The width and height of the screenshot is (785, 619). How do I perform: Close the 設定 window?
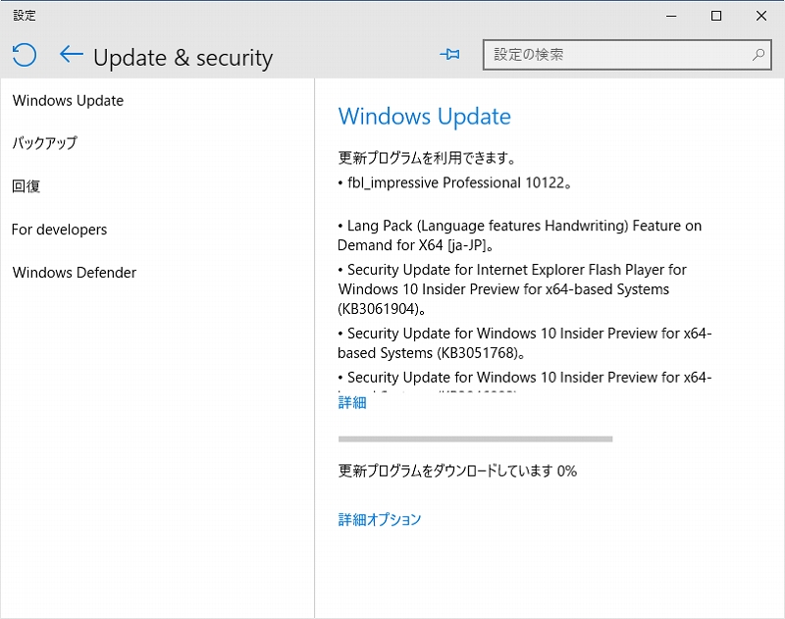[761, 16]
